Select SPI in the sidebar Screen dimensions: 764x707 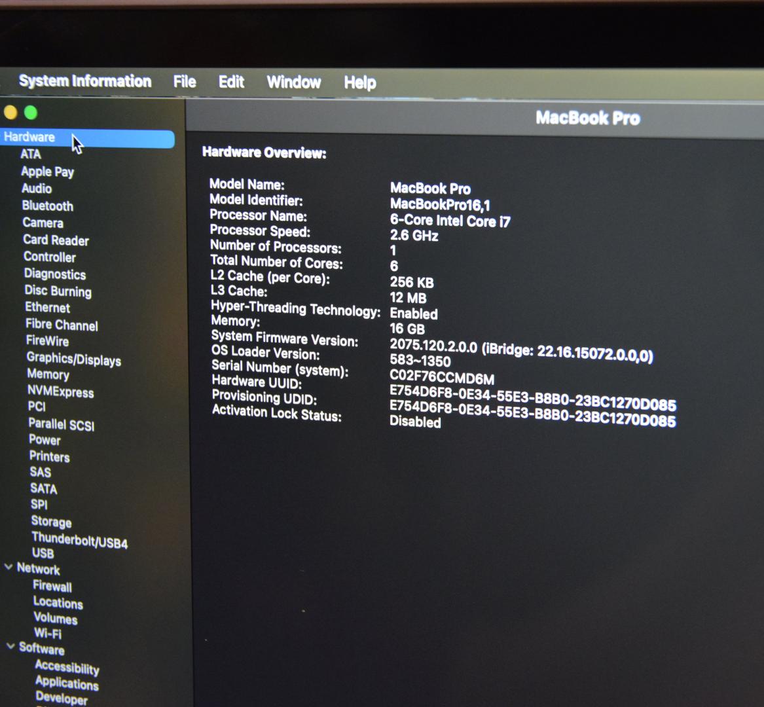(39, 504)
